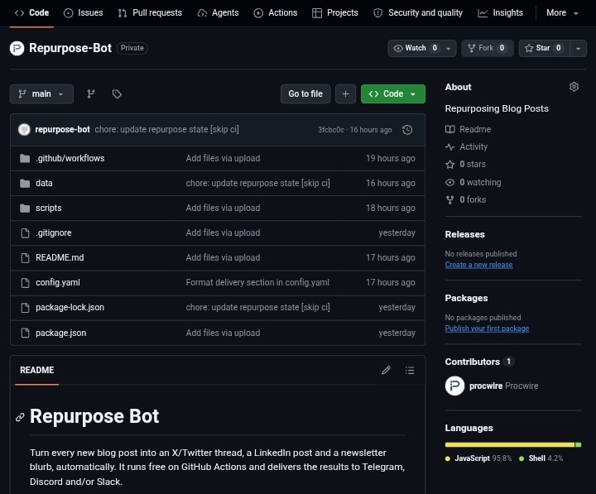The height and width of the screenshot is (494, 596).
Task: Click the watching eye icon in About
Action: [x=450, y=182]
